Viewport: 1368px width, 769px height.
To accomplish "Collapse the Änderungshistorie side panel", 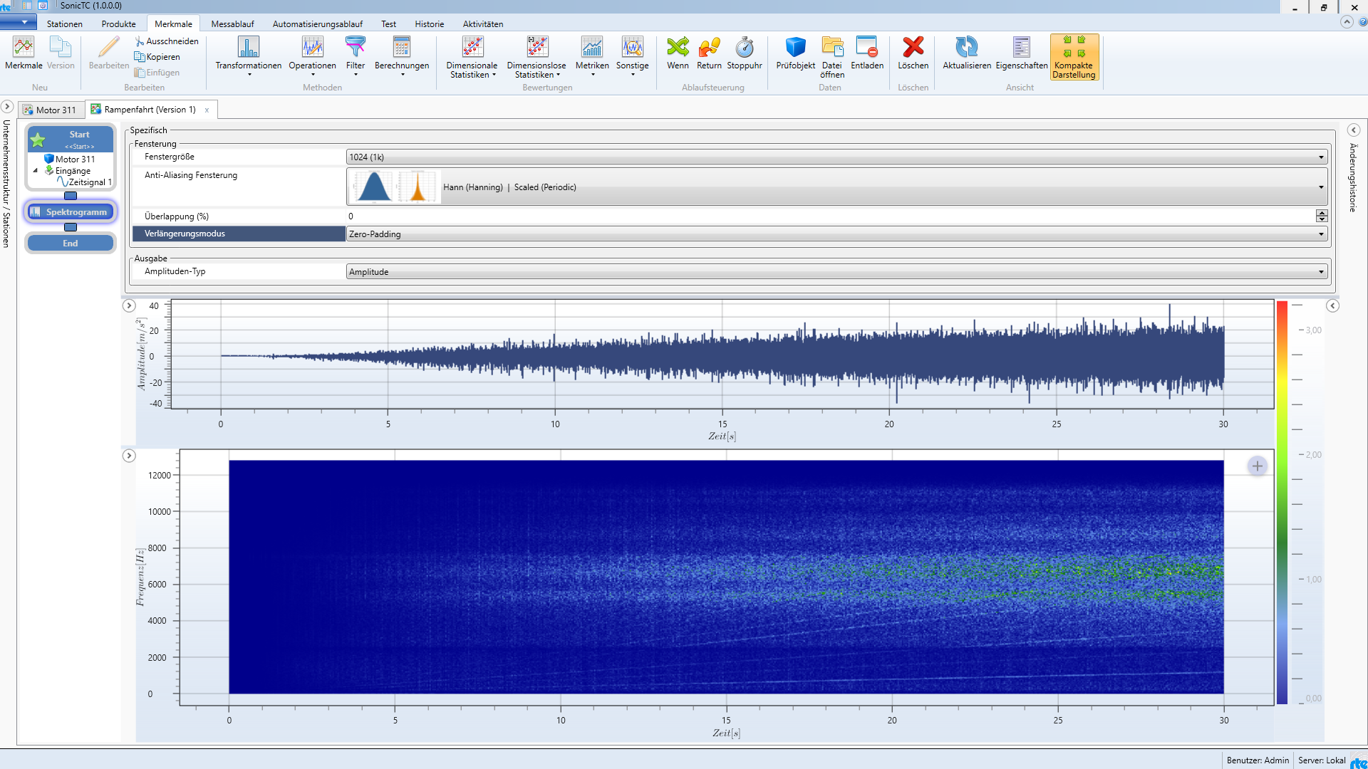I will pyautogui.click(x=1354, y=130).
